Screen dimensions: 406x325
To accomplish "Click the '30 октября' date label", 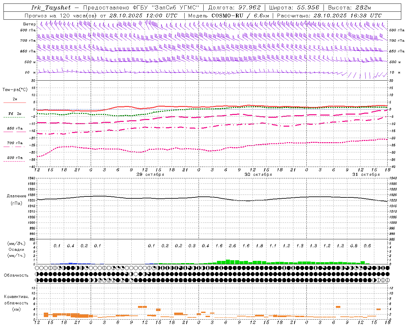I will pos(258,175).
